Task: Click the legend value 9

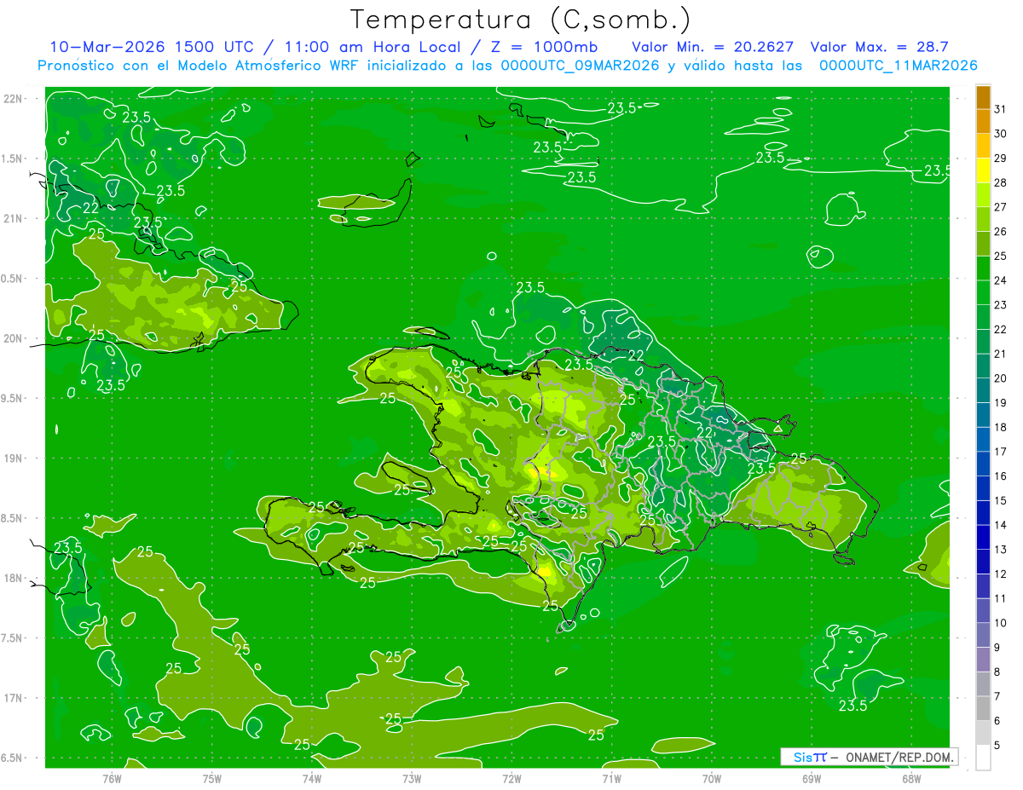Action: click(997, 648)
